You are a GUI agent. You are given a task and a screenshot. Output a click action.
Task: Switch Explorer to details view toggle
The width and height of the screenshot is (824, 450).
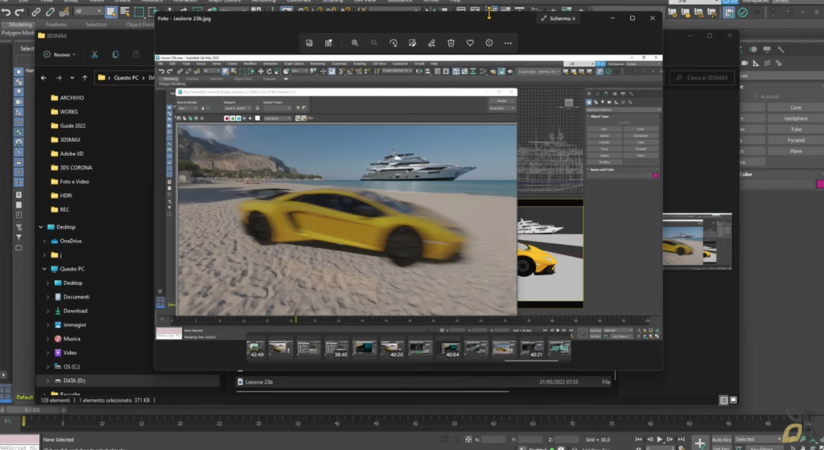(x=723, y=401)
